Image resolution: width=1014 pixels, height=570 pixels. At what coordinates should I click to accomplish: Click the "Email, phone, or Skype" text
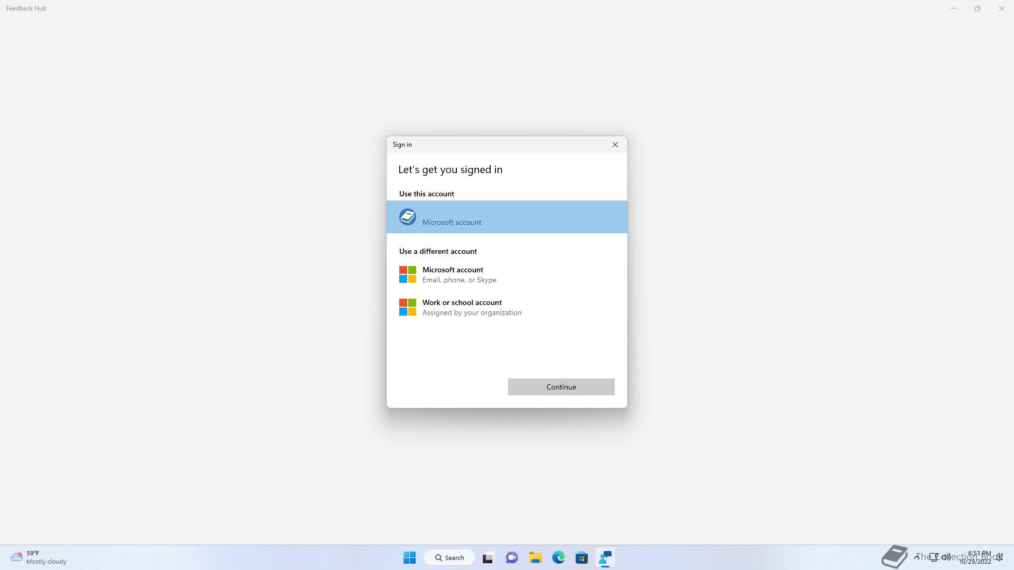point(459,280)
